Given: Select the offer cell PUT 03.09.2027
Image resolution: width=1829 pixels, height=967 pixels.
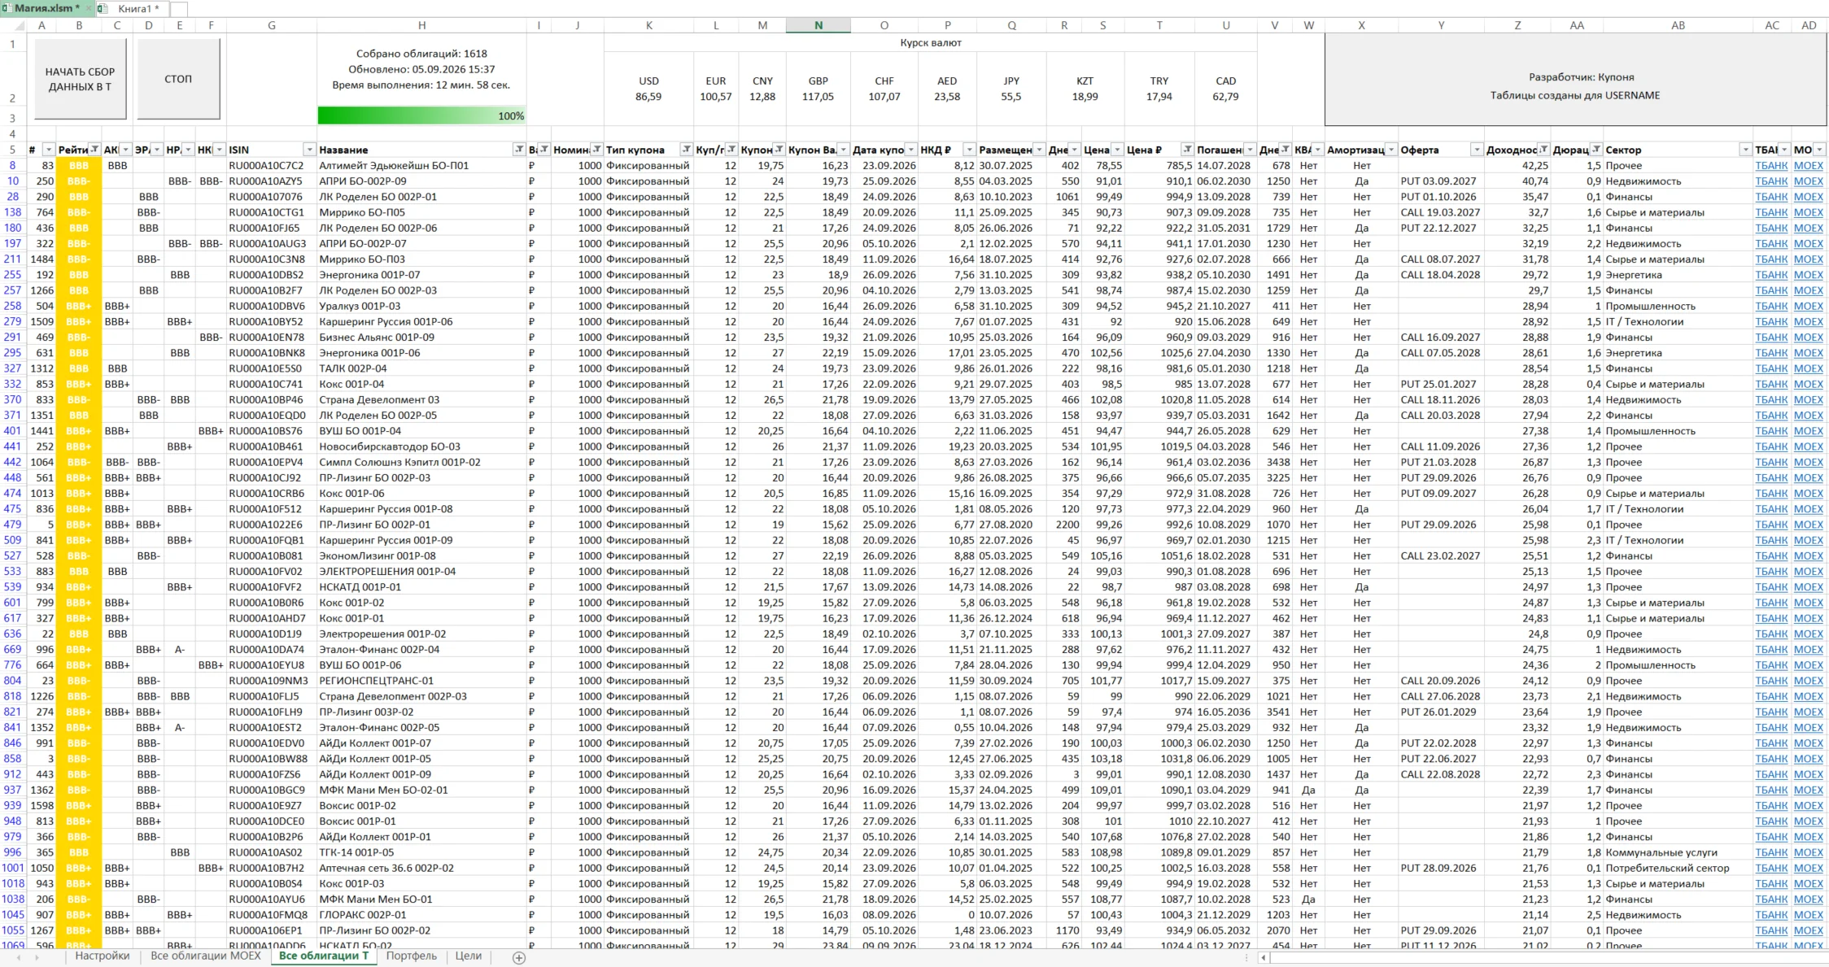Looking at the screenshot, I should [1441, 181].
